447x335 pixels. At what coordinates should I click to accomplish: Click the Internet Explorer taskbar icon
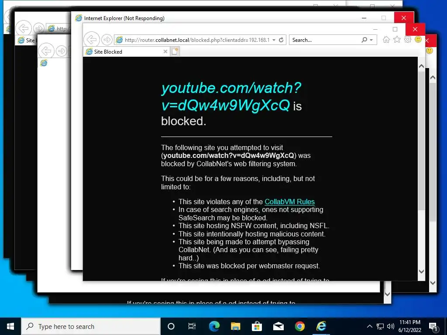pyautogui.click(x=321, y=326)
